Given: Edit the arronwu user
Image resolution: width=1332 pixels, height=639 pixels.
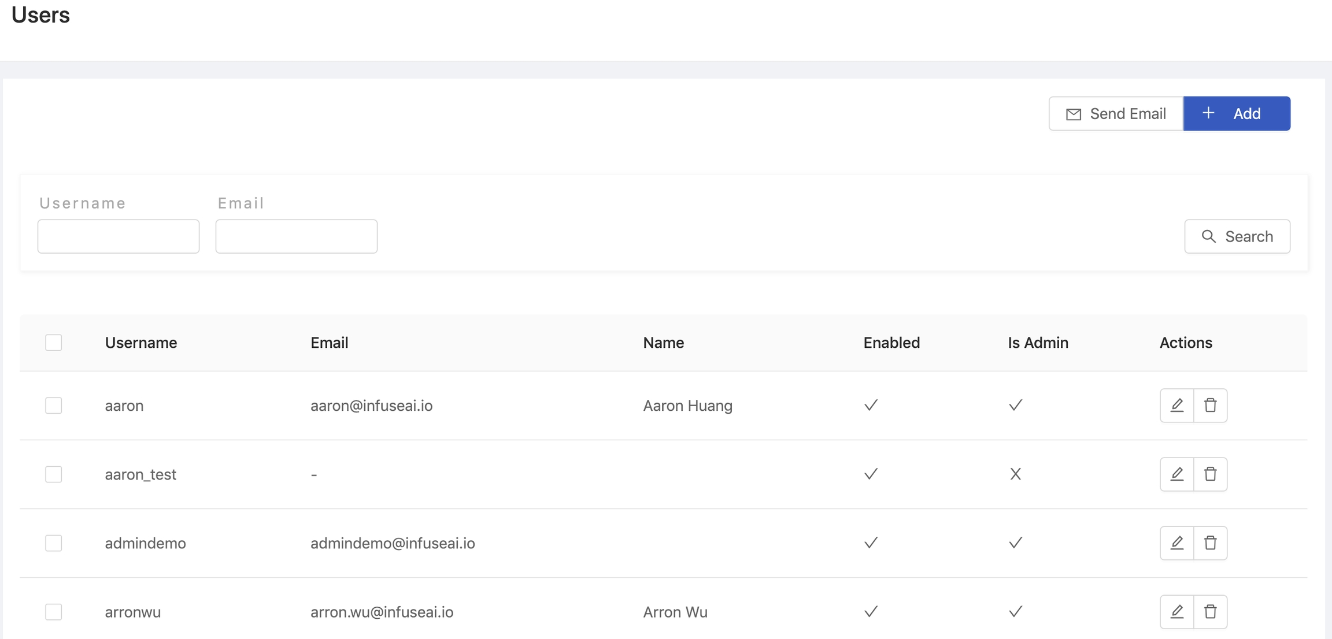Looking at the screenshot, I should coord(1176,612).
